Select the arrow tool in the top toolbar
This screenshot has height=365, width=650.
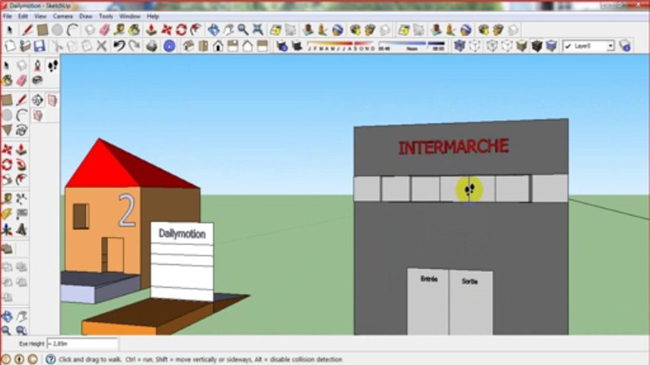[9, 30]
